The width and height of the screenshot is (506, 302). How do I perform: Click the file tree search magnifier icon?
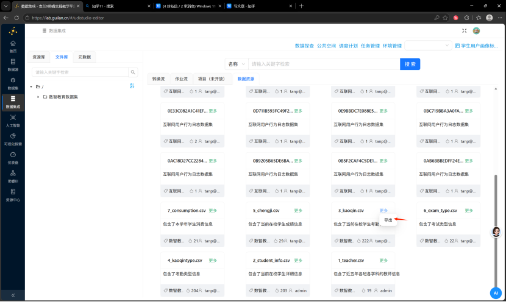(133, 72)
